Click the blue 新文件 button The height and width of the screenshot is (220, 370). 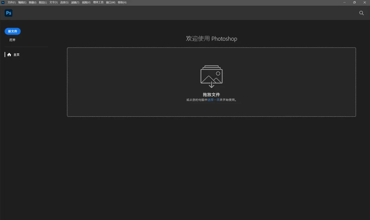[x=13, y=31]
